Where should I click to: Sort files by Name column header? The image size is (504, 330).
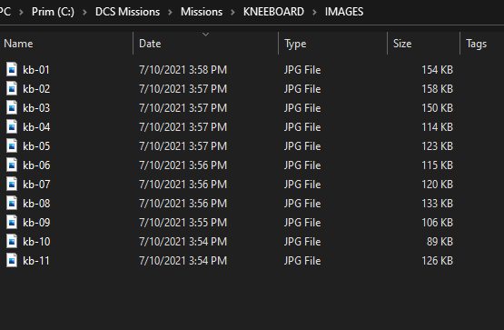point(18,44)
